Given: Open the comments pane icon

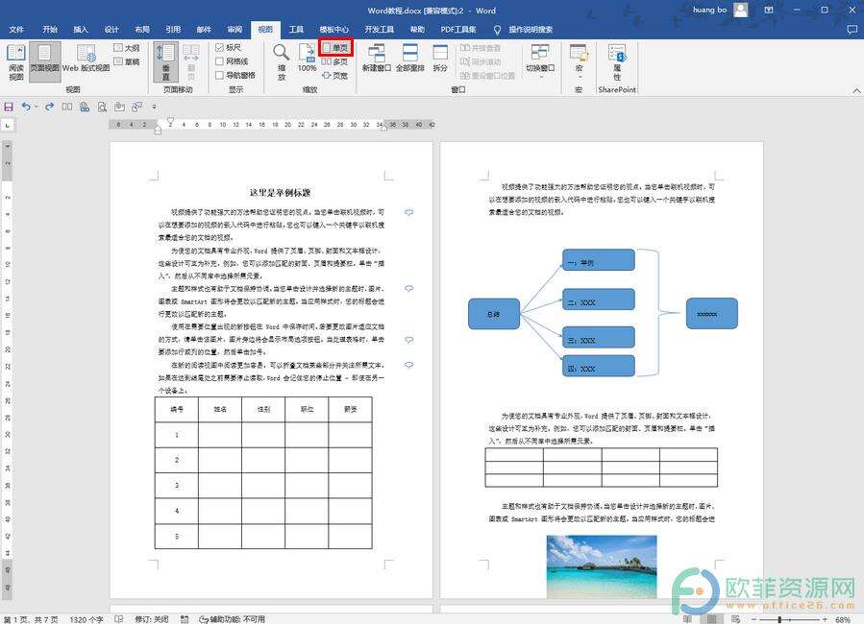Looking at the screenshot, I should (x=852, y=29).
